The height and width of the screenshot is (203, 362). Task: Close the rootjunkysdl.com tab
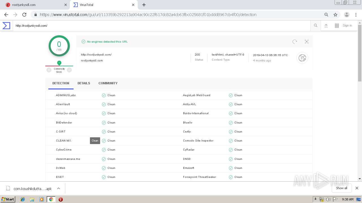click(66, 5)
